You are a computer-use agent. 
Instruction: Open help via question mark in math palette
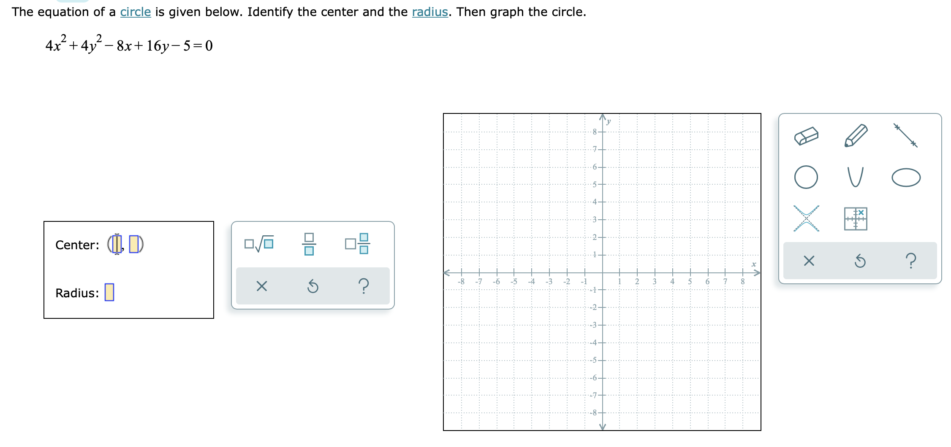coord(363,286)
